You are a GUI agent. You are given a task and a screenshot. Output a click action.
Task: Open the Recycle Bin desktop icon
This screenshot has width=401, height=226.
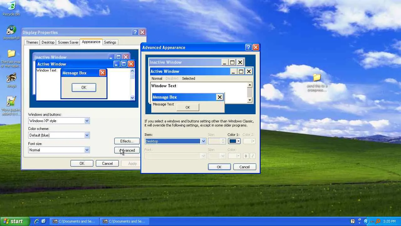pyautogui.click(x=11, y=8)
